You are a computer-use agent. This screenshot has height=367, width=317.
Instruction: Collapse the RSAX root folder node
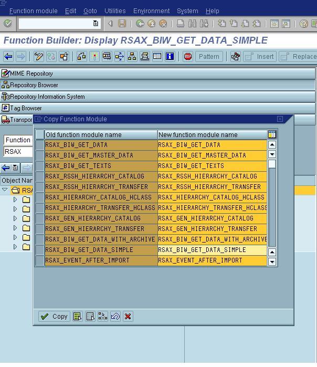click(5, 190)
